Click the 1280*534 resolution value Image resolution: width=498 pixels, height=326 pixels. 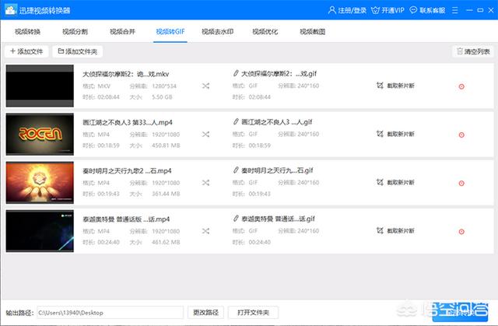click(x=164, y=86)
